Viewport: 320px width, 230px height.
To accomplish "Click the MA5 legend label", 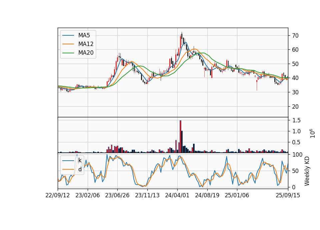I will point(84,35).
